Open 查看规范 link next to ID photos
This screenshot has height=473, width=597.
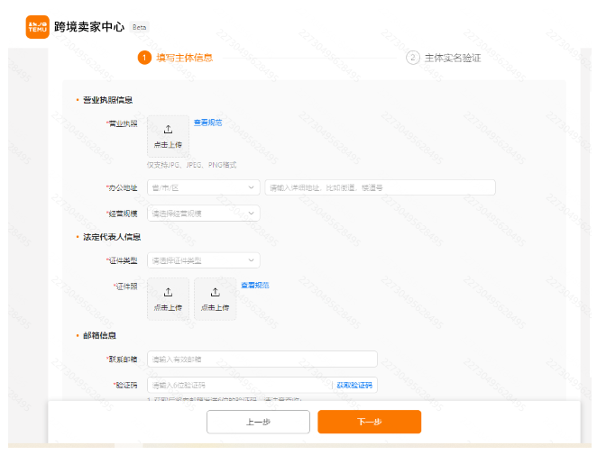254,286
